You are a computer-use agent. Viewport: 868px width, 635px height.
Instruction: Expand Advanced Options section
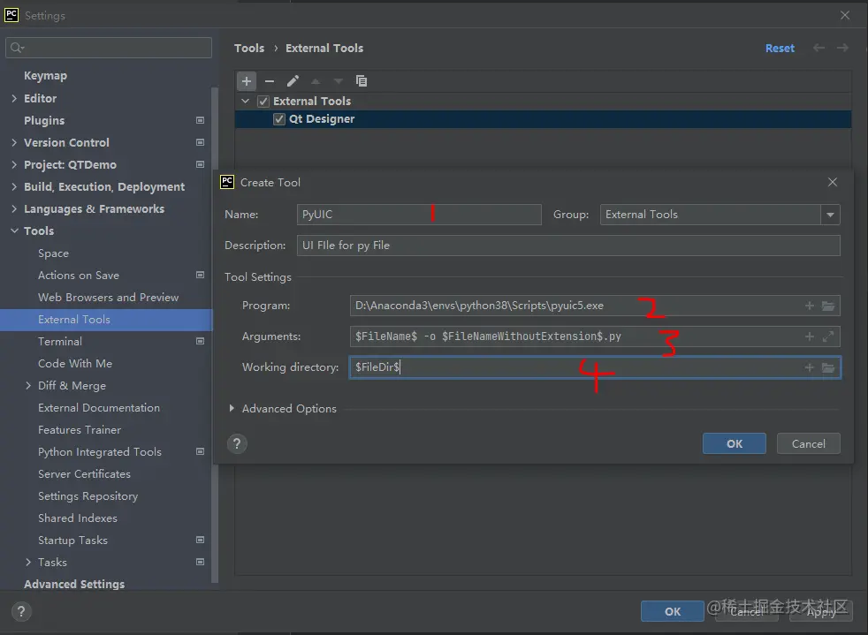232,408
